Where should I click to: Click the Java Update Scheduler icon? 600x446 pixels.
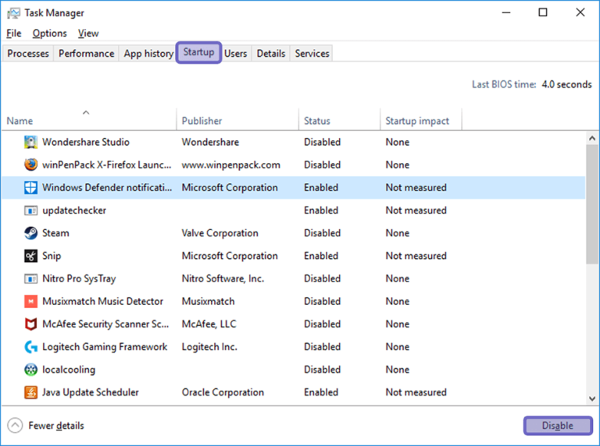(30, 392)
